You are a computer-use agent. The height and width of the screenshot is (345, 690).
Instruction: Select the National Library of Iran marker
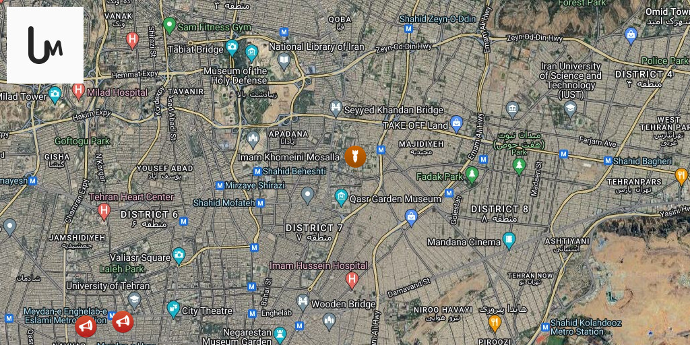(x=284, y=61)
